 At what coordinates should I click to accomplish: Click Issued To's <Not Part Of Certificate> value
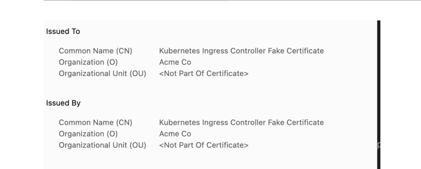coord(204,74)
